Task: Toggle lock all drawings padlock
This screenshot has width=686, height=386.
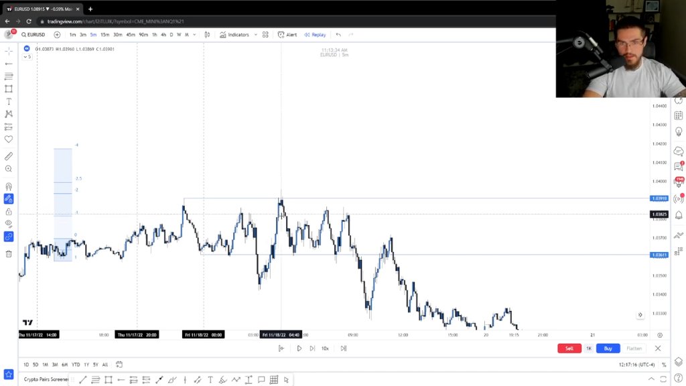Action: click(8, 212)
